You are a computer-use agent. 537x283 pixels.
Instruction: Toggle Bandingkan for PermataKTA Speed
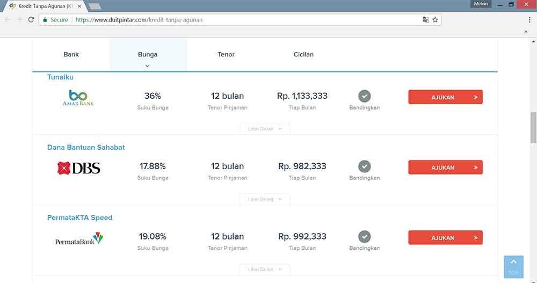365,237
